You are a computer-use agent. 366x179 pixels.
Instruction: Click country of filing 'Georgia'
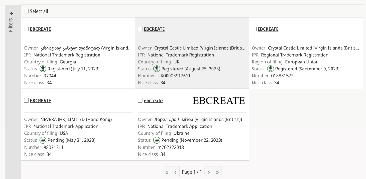coord(68,62)
